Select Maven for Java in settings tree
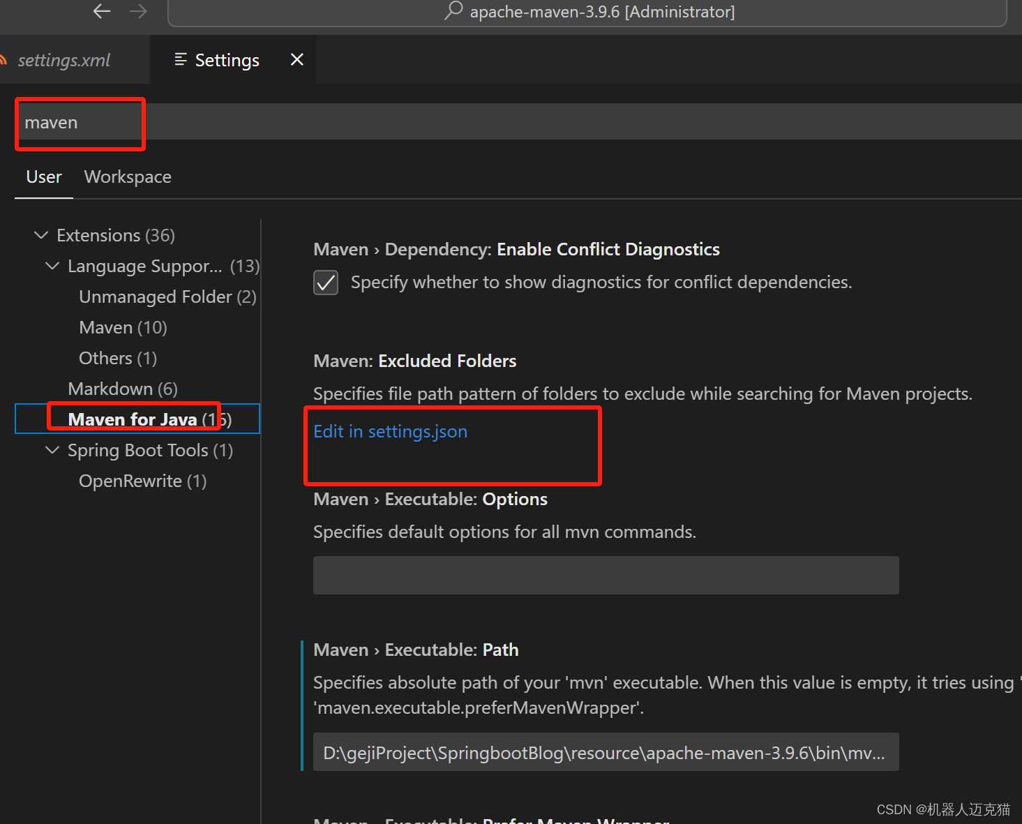Viewport: 1022px width, 824px height. pyautogui.click(x=137, y=419)
